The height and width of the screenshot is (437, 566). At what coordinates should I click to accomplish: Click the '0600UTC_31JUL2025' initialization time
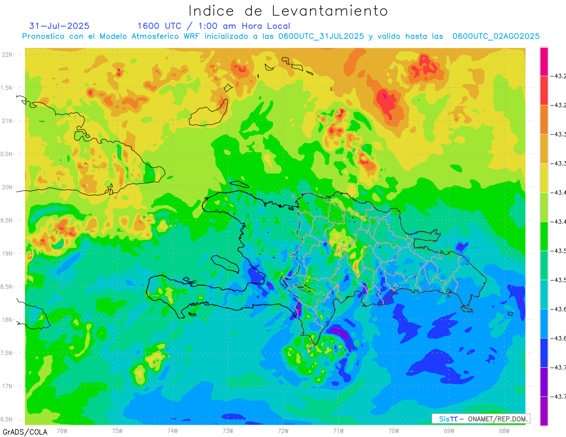(321, 36)
